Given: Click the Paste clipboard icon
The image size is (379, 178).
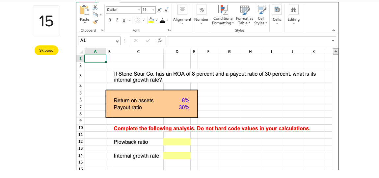Looking at the screenshot, I should point(84,11).
